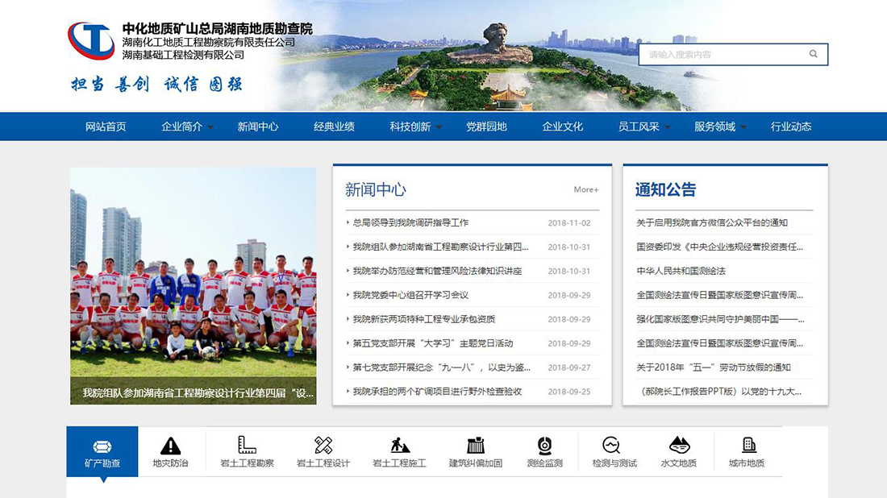
Task: Select the 城市地质 building icon
Action: [749, 446]
